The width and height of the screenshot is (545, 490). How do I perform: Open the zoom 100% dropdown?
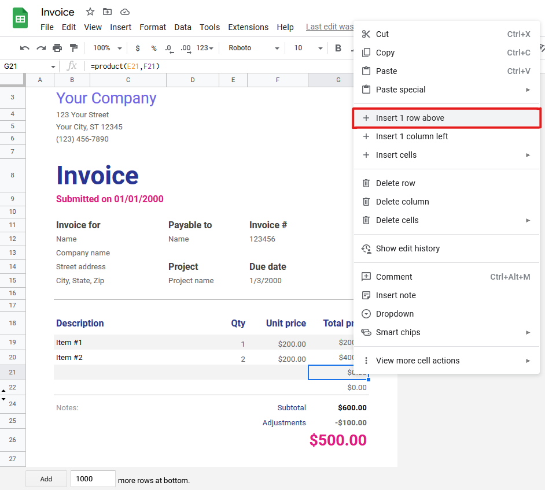(107, 48)
